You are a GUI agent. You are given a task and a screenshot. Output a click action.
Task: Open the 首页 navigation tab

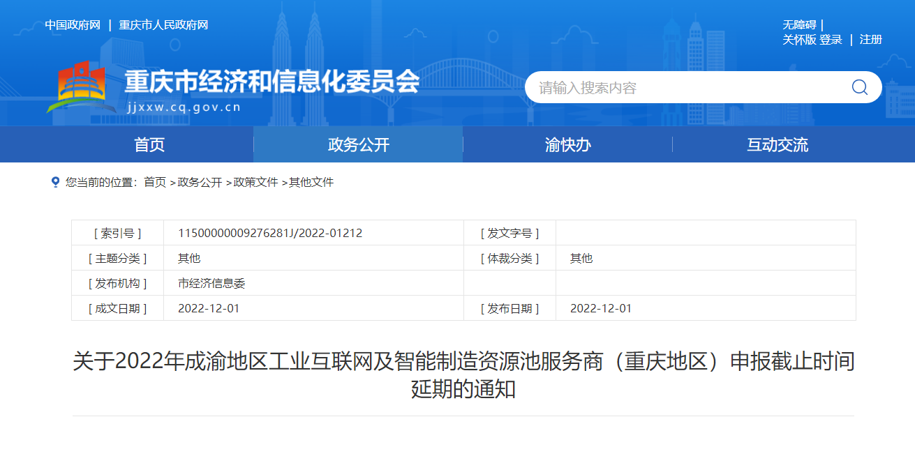click(x=149, y=145)
